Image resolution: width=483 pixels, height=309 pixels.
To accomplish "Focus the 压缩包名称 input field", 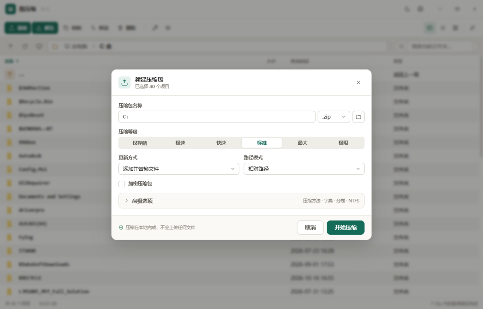I will point(217,117).
